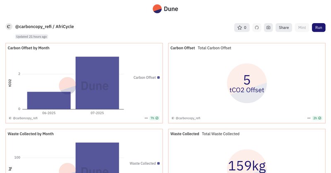The image size is (331, 173).
Task: Open @carboncopy_refi link under Carbon Offset by Month
Action: [25, 118]
